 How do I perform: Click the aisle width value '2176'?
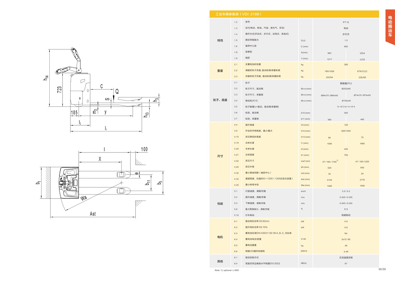tap(362, 180)
